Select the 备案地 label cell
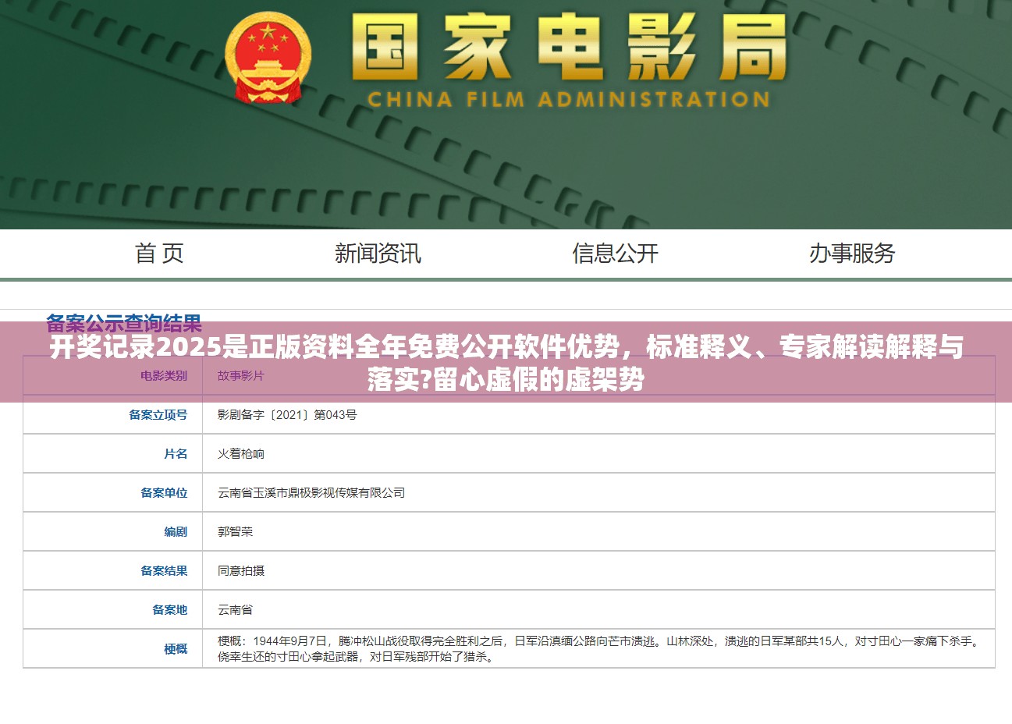The height and width of the screenshot is (724, 1012). pyautogui.click(x=113, y=609)
